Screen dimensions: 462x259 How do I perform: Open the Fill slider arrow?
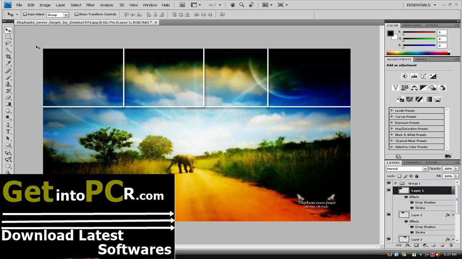456,176
